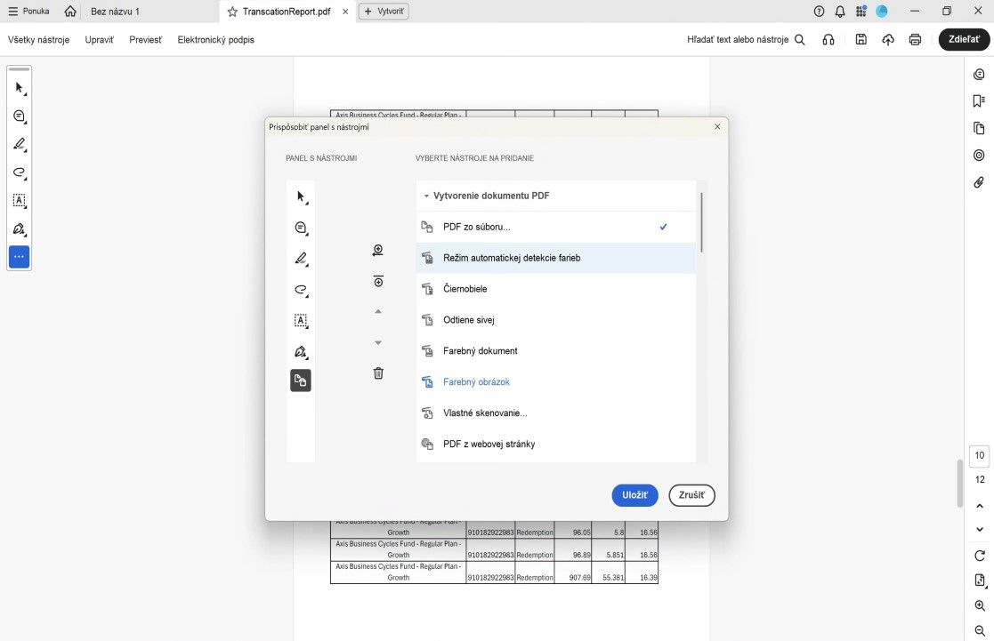Go to previous page with up chevron
This screenshot has width=994, height=641.
pyautogui.click(x=980, y=506)
